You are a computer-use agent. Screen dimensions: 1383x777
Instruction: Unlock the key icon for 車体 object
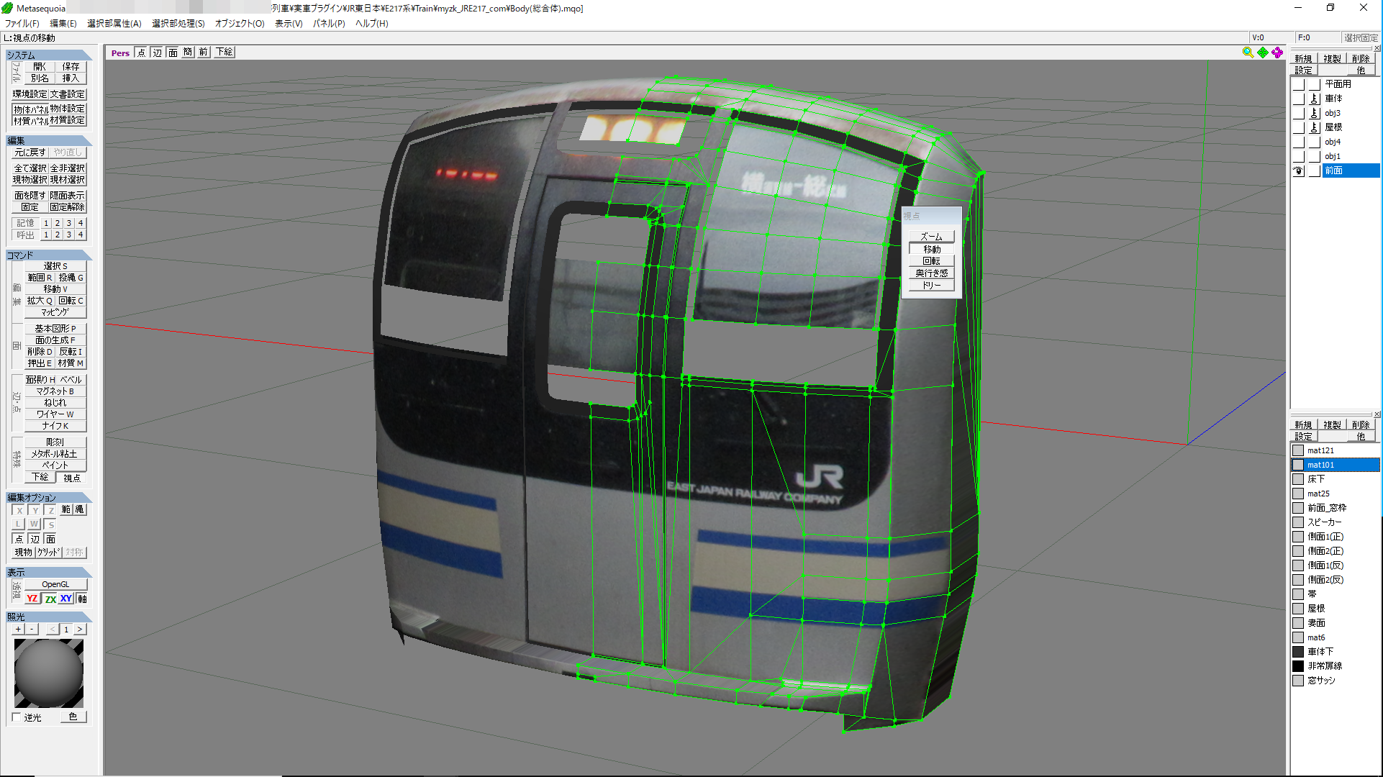(1315, 99)
